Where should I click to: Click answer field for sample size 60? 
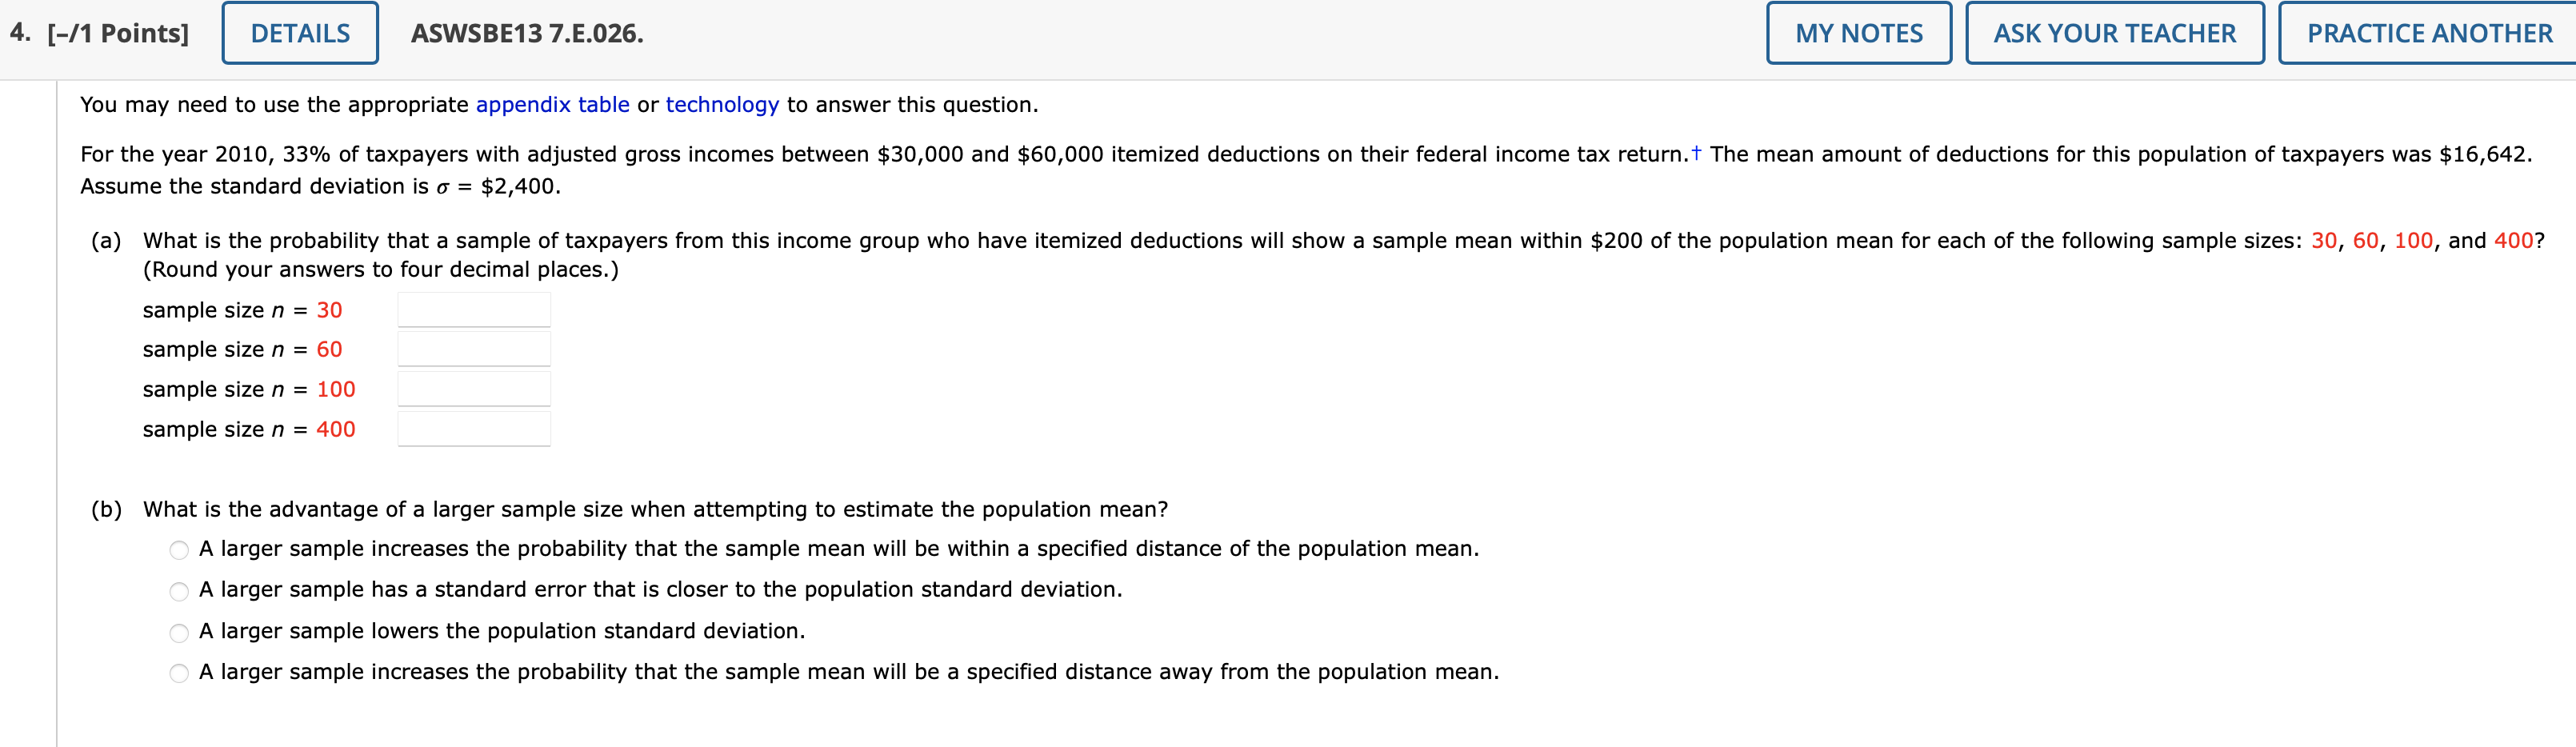pyautogui.click(x=473, y=348)
